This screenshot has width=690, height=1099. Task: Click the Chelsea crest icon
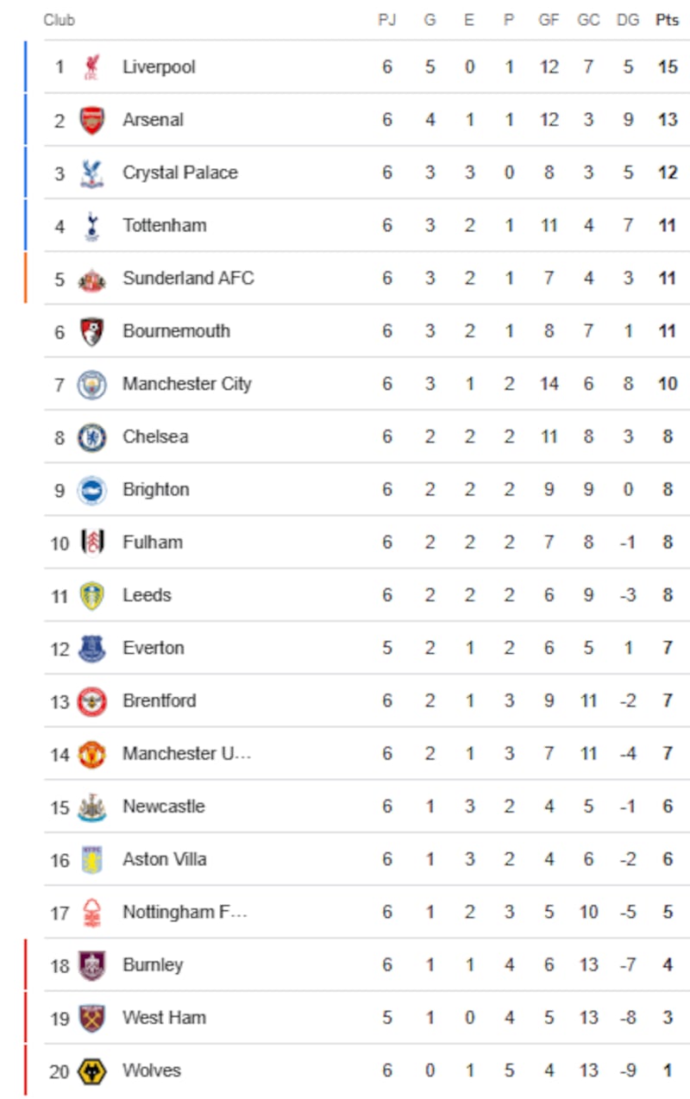click(92, 437)
